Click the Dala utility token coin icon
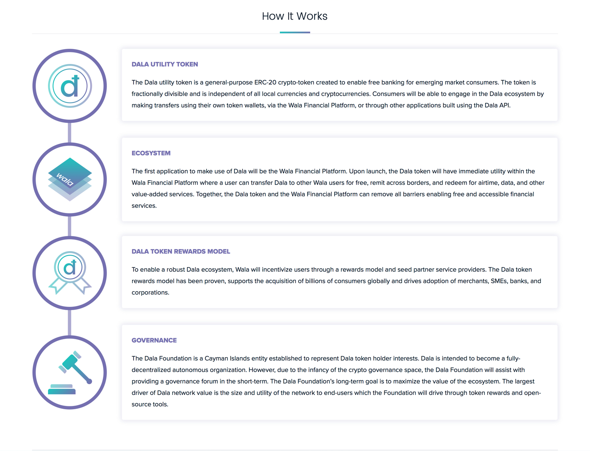The width and height of the screenshot is (590, 451). tap(70, 86)
